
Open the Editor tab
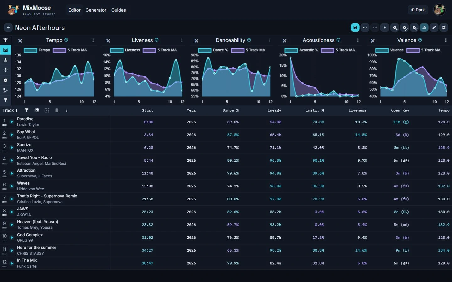coord(74,10)
